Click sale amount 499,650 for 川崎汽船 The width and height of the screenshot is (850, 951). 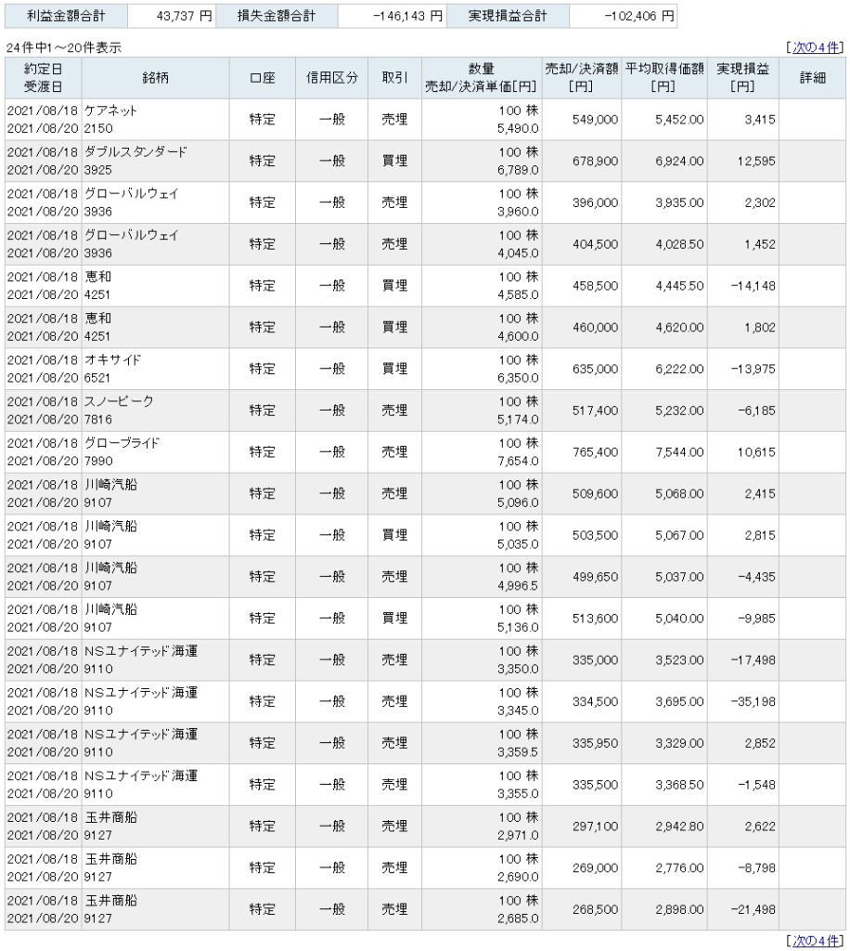[x=596, y=577]
